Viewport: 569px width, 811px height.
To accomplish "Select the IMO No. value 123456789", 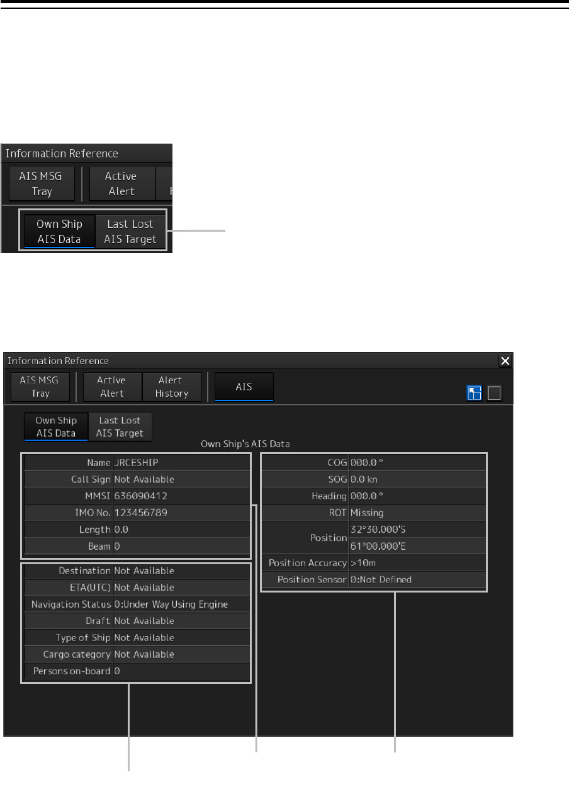I will pos(141,513).
